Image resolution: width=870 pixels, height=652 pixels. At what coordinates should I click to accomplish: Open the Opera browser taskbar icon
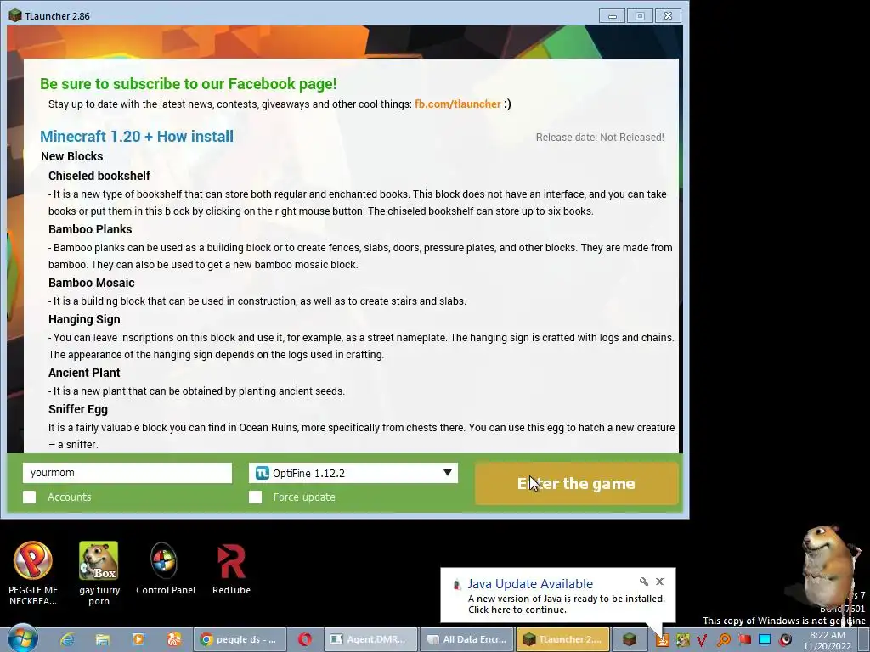pyautogui.click(x=305, y=639)
